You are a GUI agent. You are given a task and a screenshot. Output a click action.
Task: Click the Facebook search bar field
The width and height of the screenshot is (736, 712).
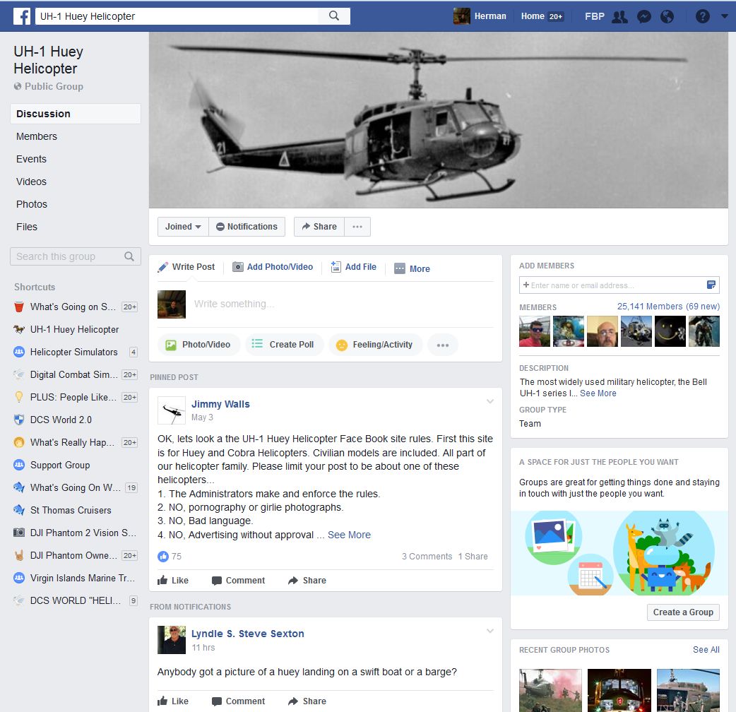[x=177, y=16]
